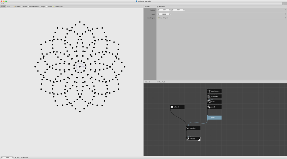287x159 pixels.
Task: Open the Keep Original parameter dropdown arrow
Action: pos(285,18)
